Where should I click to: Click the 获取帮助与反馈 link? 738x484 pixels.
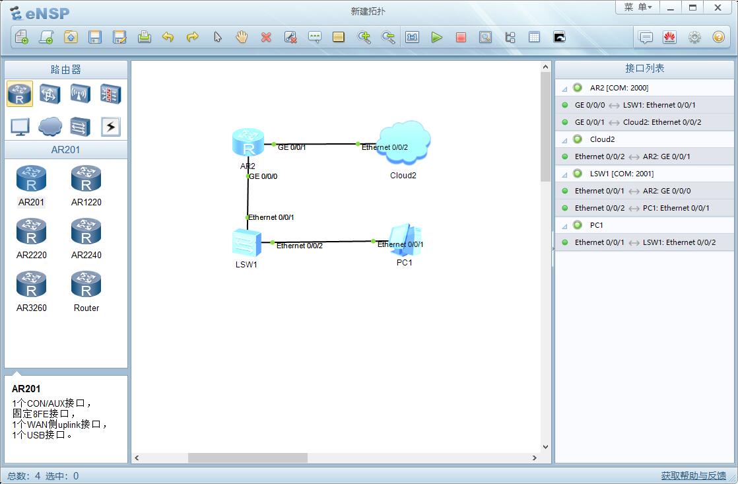(693, 475)
